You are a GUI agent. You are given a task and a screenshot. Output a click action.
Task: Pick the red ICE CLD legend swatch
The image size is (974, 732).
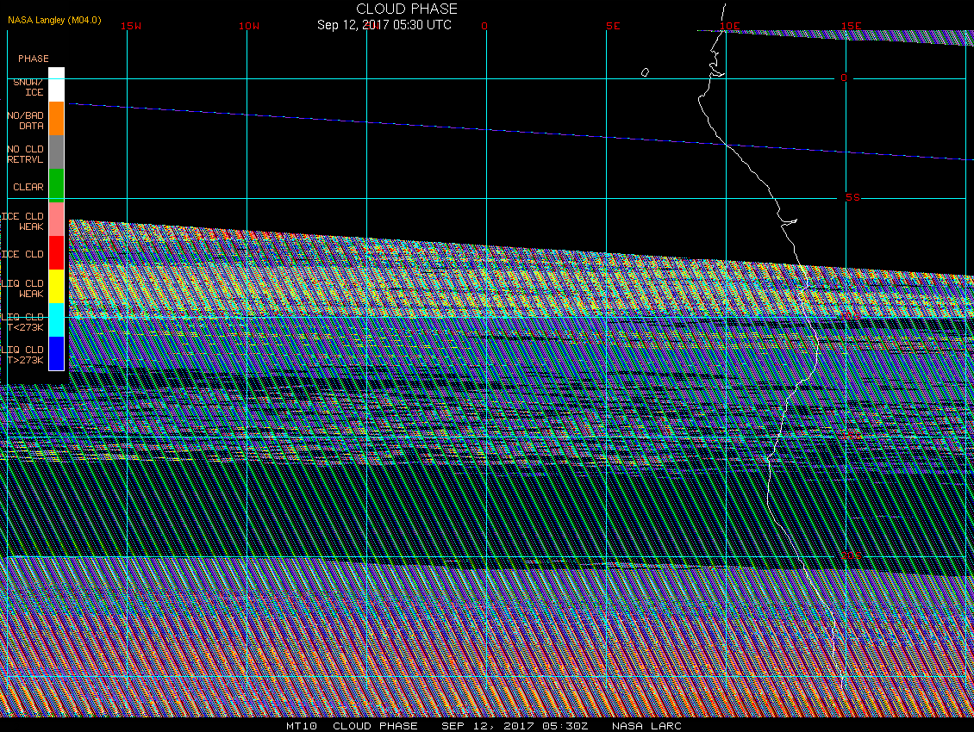pyautogui.click(x=57, y=252)
